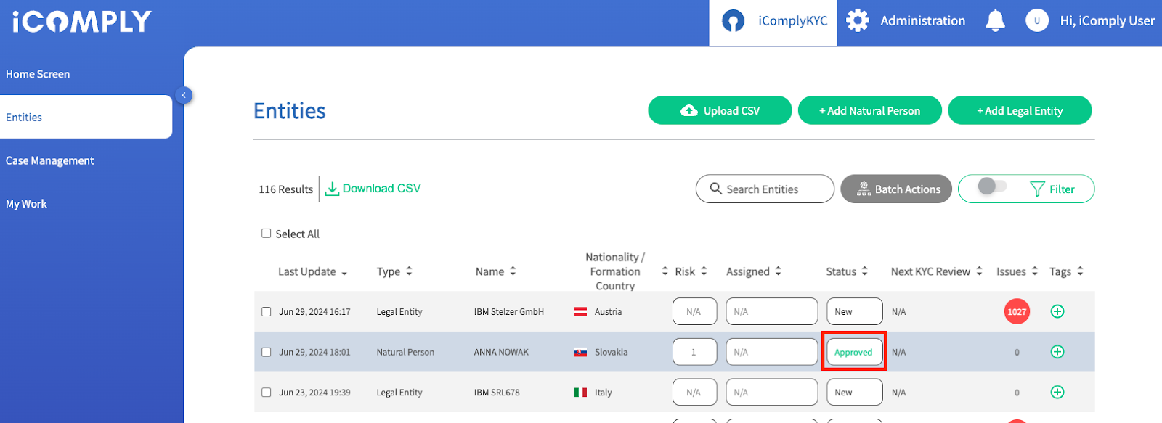Open Case Management in sidebar
Viewport: 1162px width, 423px height.
pos(50,160)
